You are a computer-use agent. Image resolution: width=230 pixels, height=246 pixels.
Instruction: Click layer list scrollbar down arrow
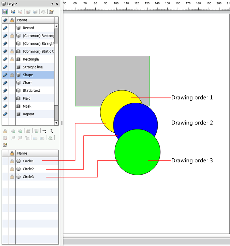click(56, 123)
